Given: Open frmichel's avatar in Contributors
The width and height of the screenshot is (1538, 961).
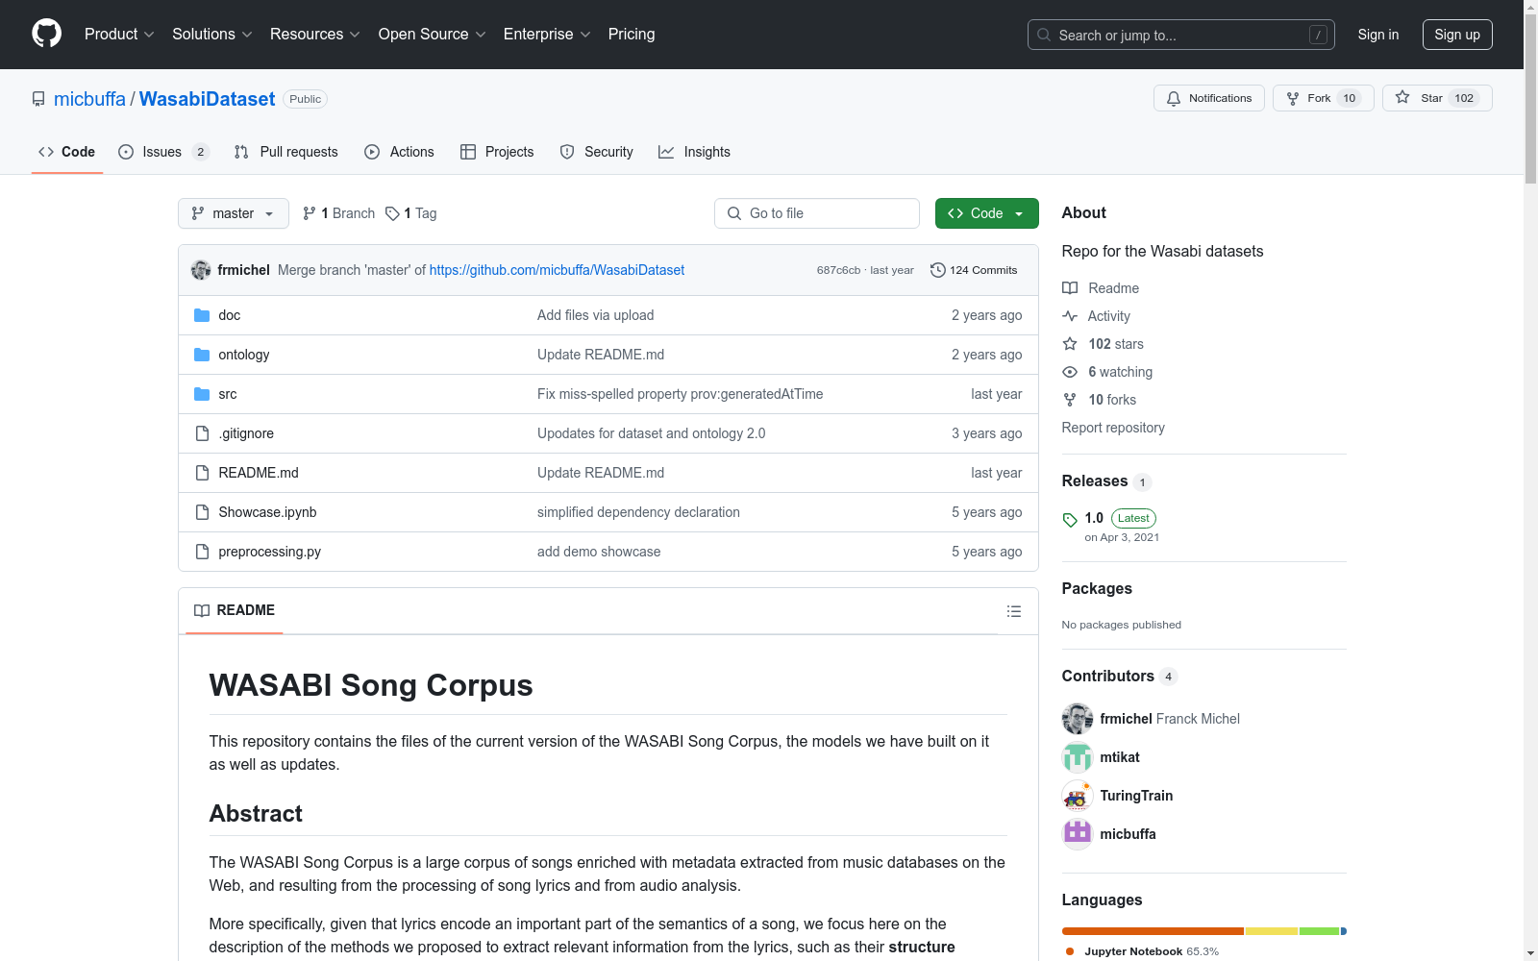Looking at the screenshot, I should pos(1078,719).
